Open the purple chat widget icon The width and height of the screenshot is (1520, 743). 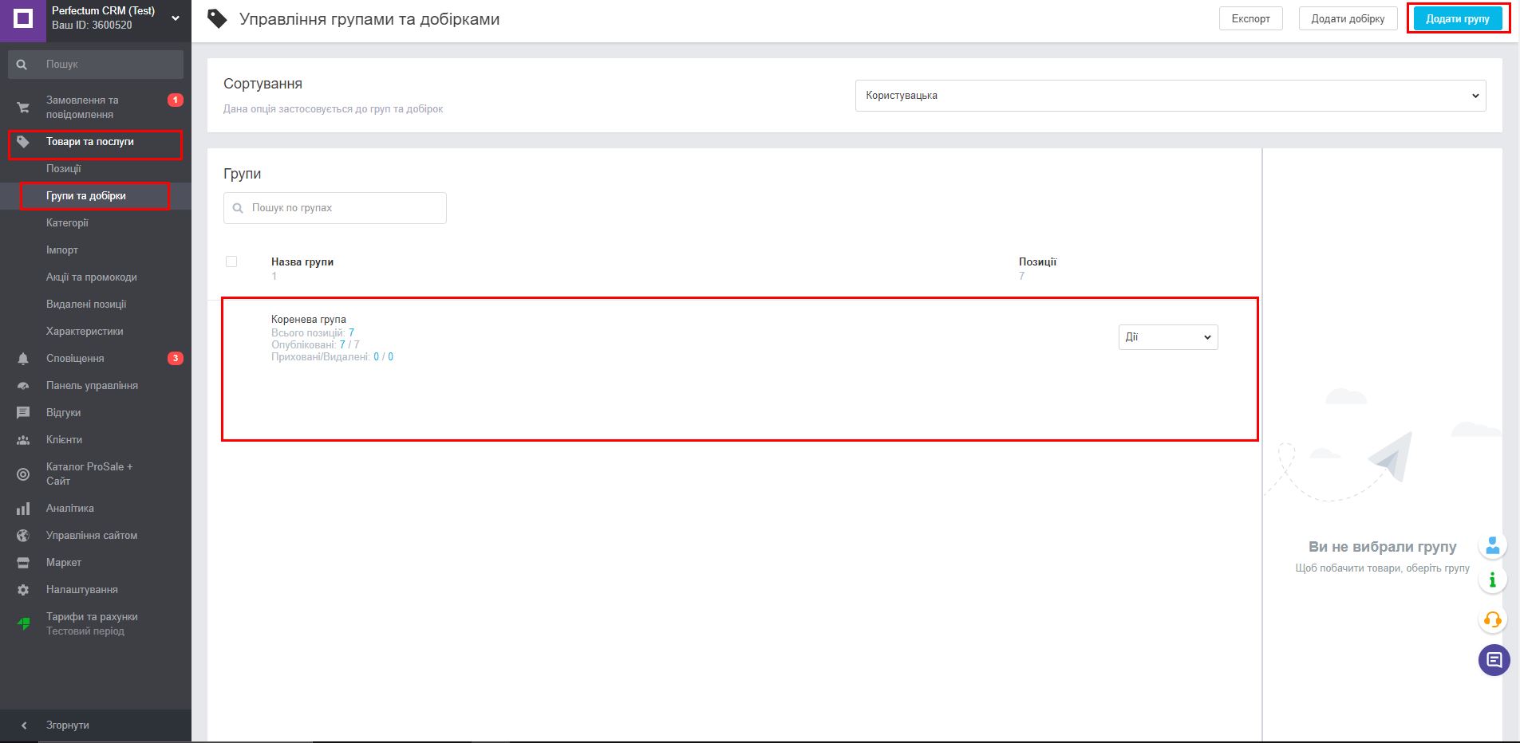click(1494, 660)
